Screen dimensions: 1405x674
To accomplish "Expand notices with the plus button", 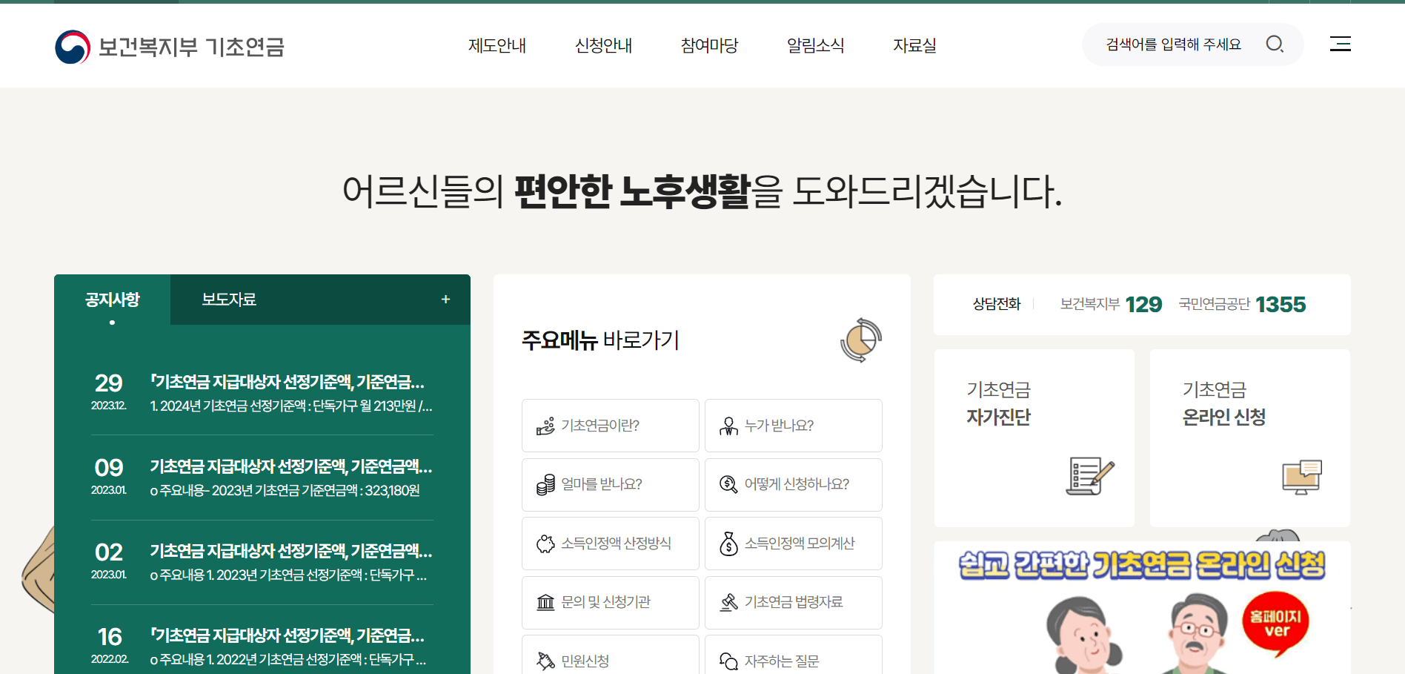I will pos(446,299).
